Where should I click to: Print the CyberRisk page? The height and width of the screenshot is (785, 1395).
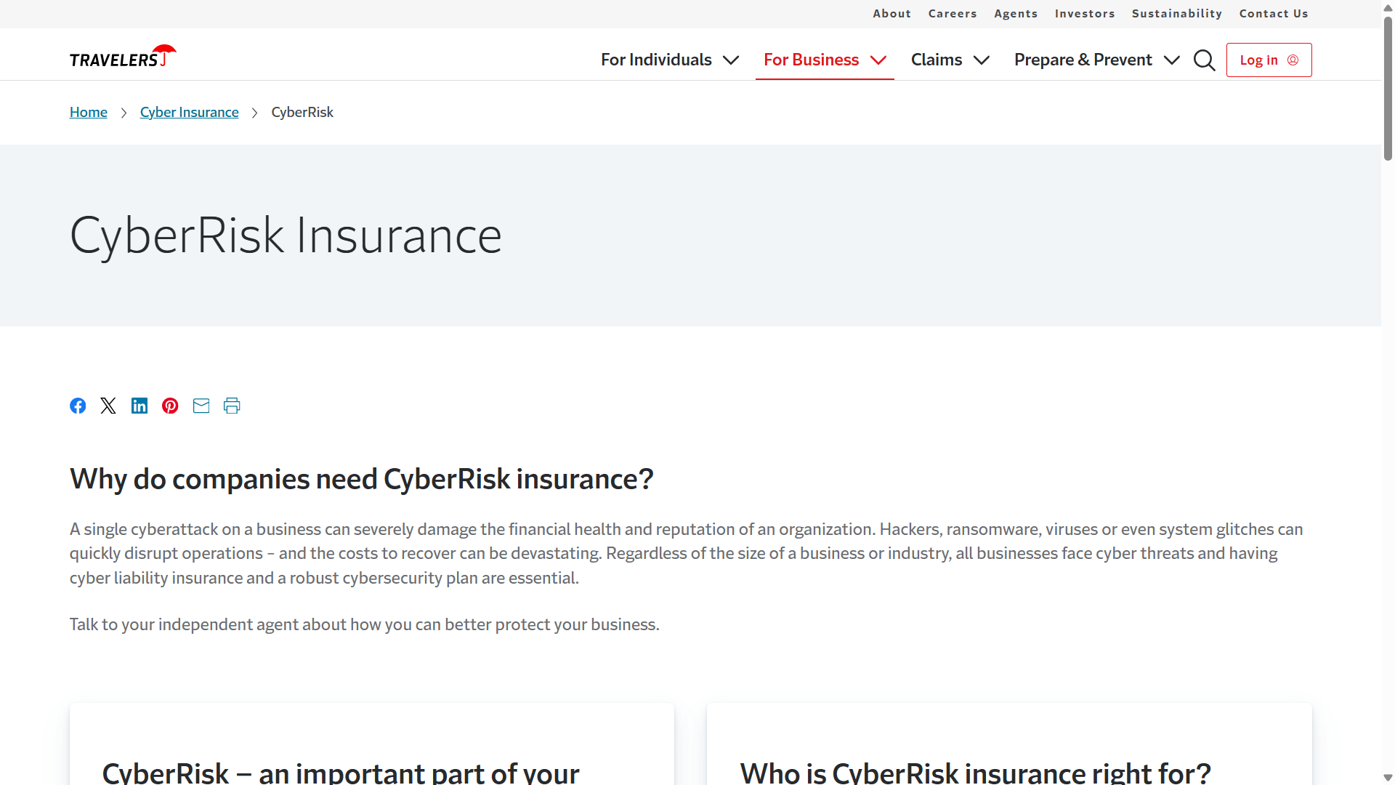pyautogui.click(x=231, y=406)
